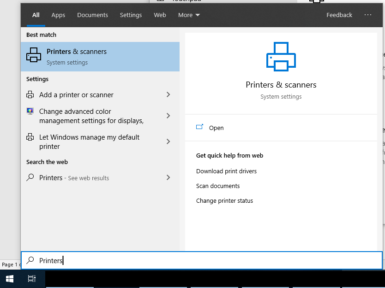385x288 pixels.
Task: Click the magnifier icon in the search box
Action: tap(30, 260)
